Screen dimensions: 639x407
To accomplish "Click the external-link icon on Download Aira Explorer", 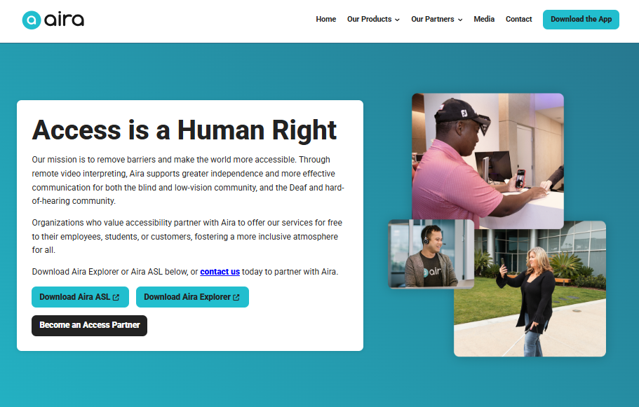I will click(x=236, y=297).
